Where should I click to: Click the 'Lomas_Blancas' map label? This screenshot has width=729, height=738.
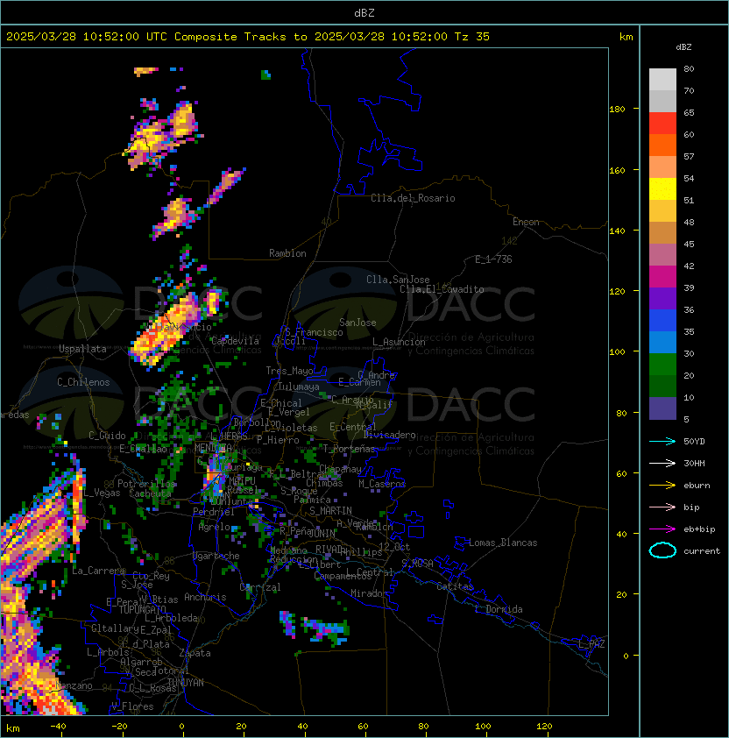pyautogui.click(x=503, y=543)
